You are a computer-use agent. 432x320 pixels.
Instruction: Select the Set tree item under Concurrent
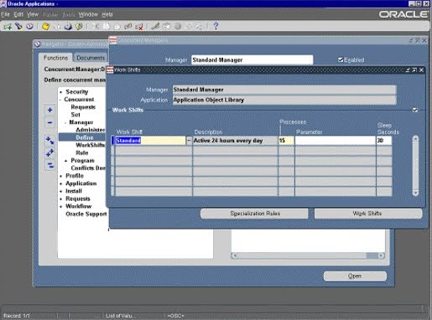[75, 115]
